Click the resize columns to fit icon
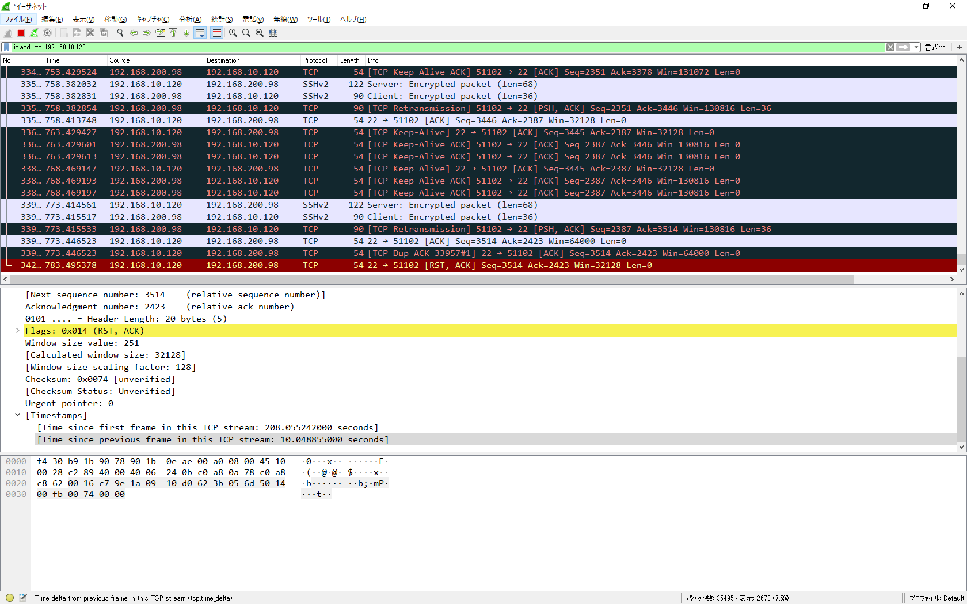 click(273, 33)
